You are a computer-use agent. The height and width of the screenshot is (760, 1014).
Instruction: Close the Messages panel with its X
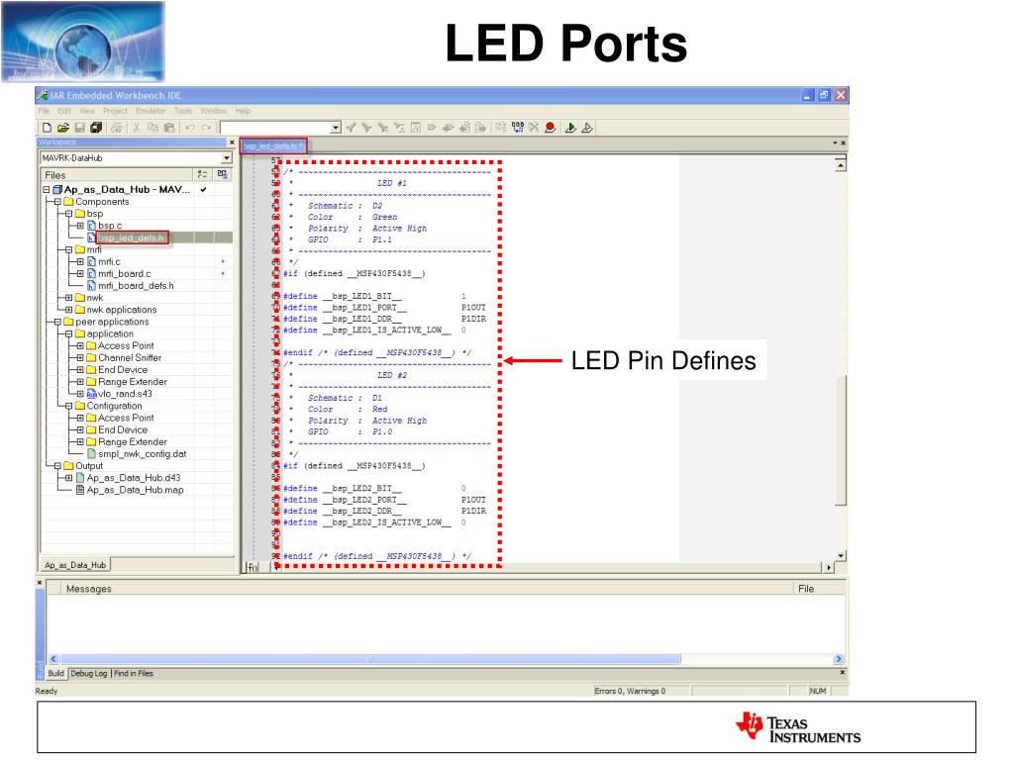40,583
